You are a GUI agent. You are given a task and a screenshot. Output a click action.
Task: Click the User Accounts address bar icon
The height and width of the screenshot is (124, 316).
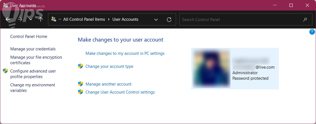[x=54, y=19]
